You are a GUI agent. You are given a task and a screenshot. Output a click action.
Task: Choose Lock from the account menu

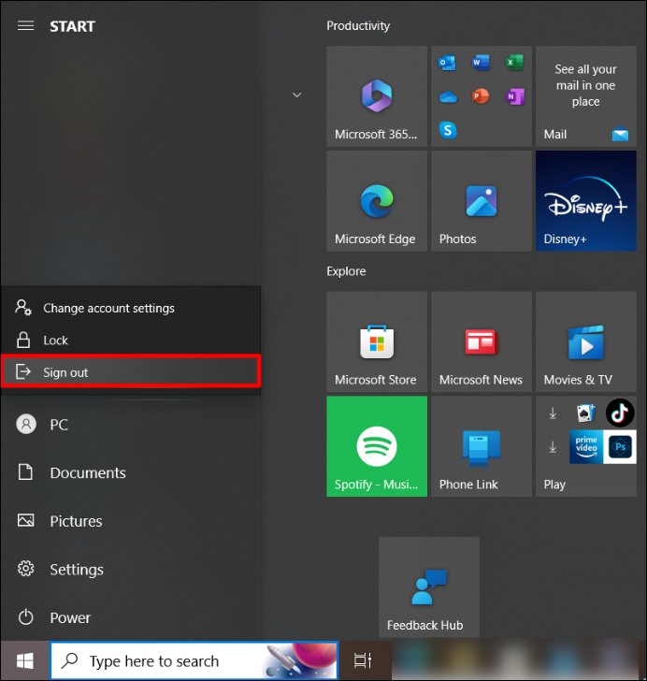(x=131, y=340)
